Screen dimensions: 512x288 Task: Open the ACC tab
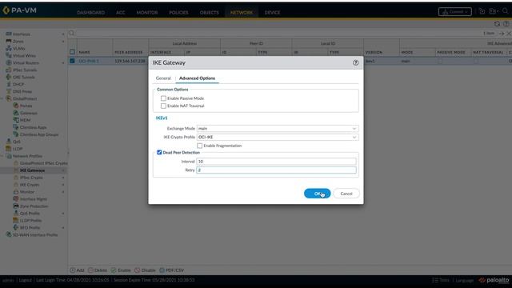click(x=121, y=13)
